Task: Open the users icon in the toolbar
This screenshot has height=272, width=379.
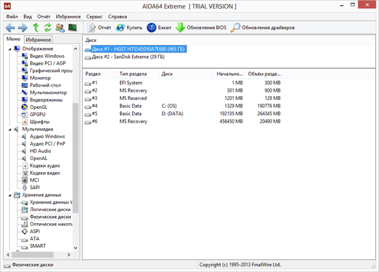Action: tap(60, 28)
